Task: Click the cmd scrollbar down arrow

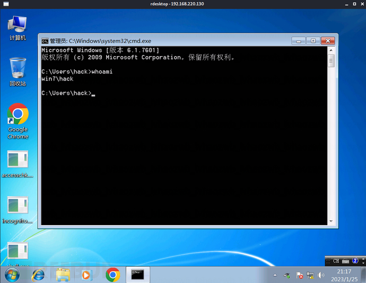Action: pyautogui.click(x=331, y=221)
